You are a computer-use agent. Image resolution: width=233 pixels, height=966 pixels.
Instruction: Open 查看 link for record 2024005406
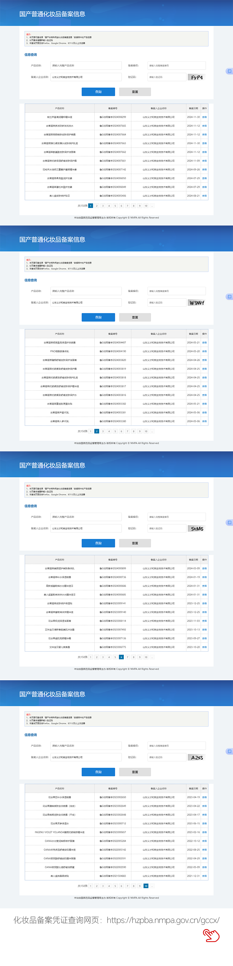click(x=204, y=196)
